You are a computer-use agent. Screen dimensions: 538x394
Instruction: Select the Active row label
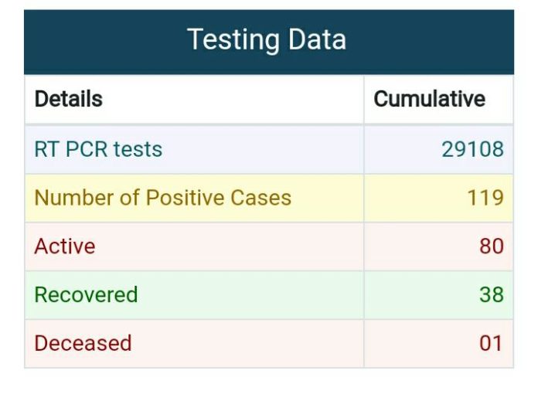pos(64,246)
